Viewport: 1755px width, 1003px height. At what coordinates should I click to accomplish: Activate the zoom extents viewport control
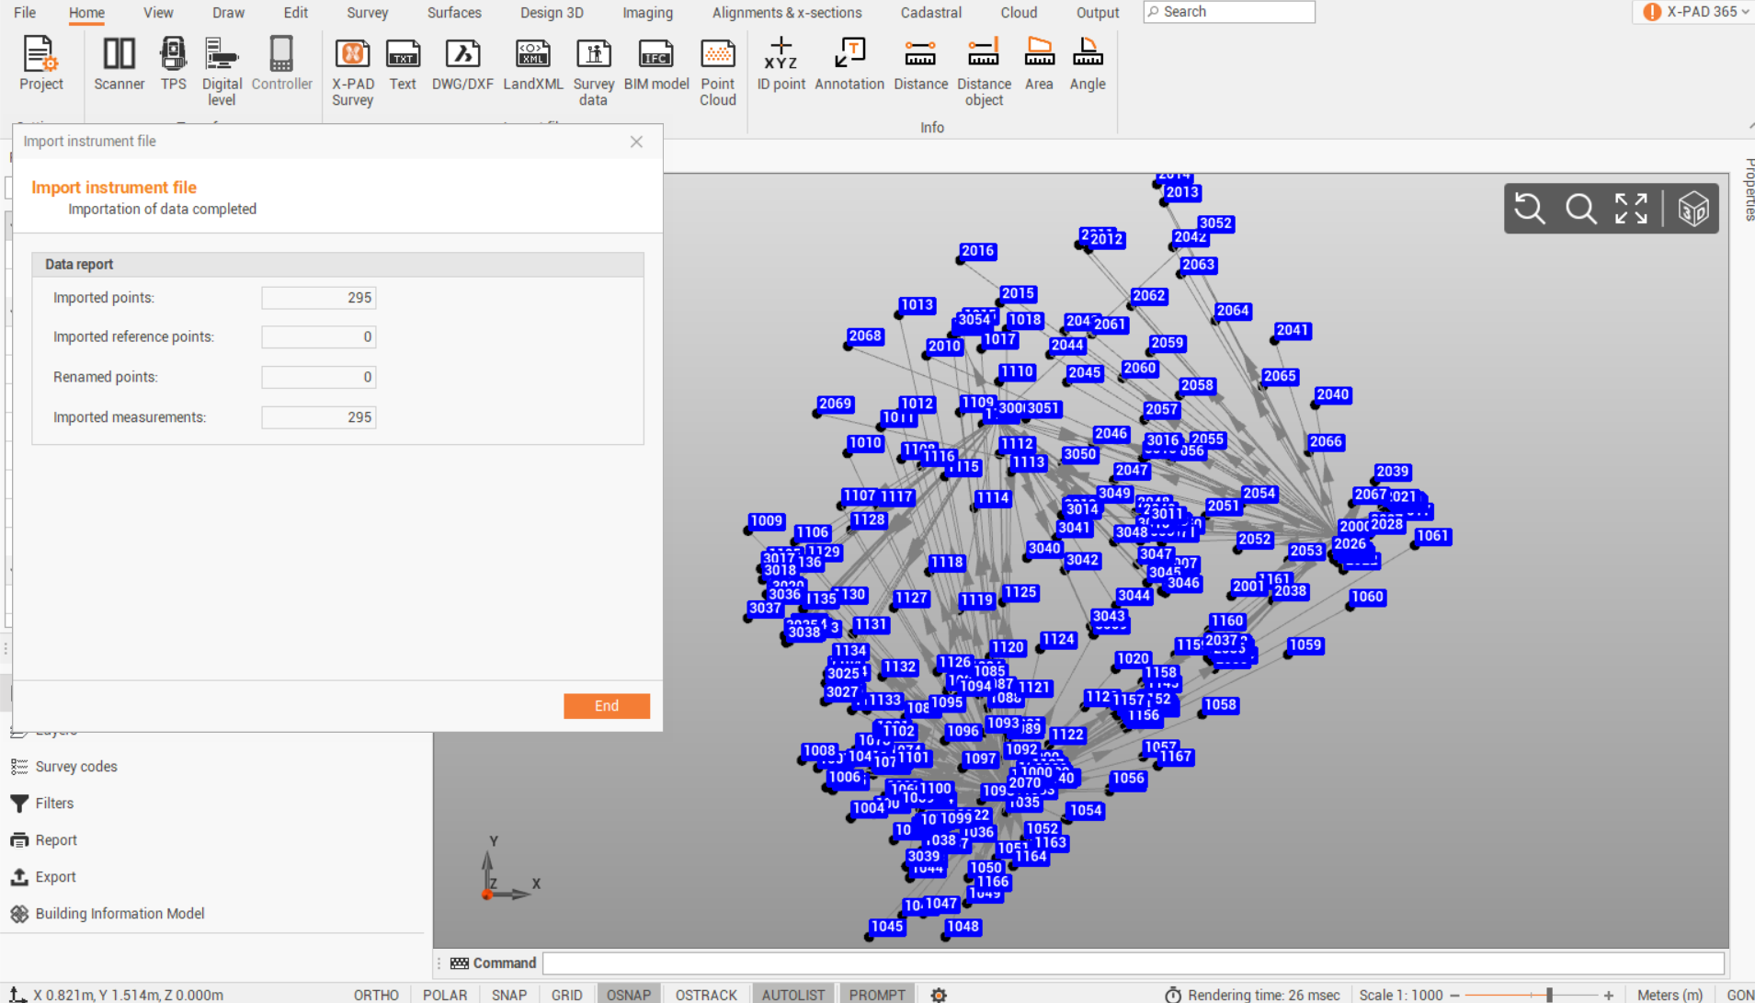[x=1632, y=209]
